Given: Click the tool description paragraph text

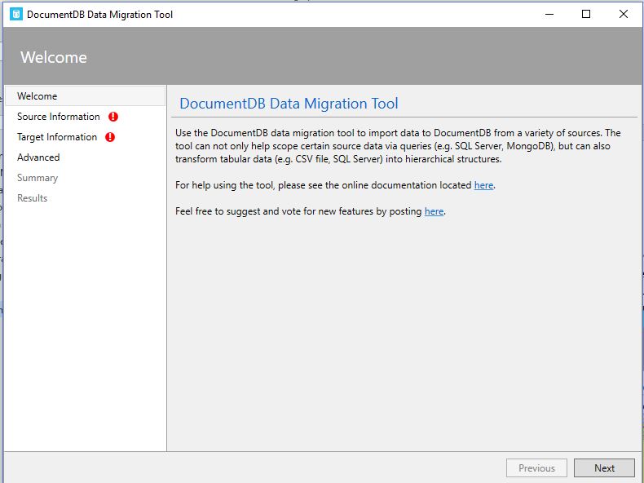Looking at the screenshot, I should pos(398,146).
